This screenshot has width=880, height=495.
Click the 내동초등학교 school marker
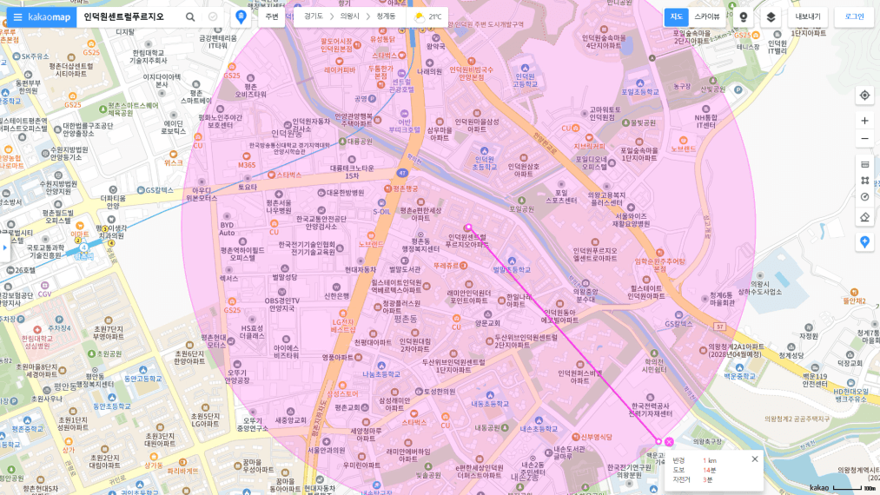(x=490, y=396)
